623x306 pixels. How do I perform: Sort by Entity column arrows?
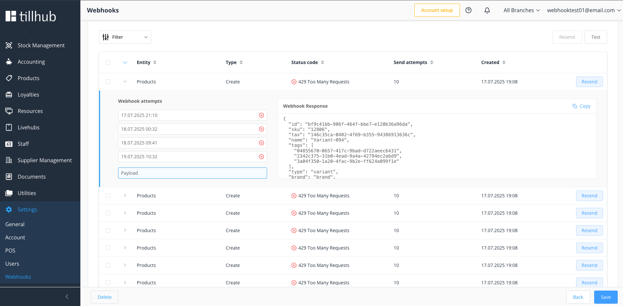coord(155,62)
